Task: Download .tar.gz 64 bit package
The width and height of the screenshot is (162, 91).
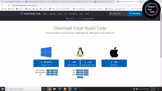Action: (78, 75)
